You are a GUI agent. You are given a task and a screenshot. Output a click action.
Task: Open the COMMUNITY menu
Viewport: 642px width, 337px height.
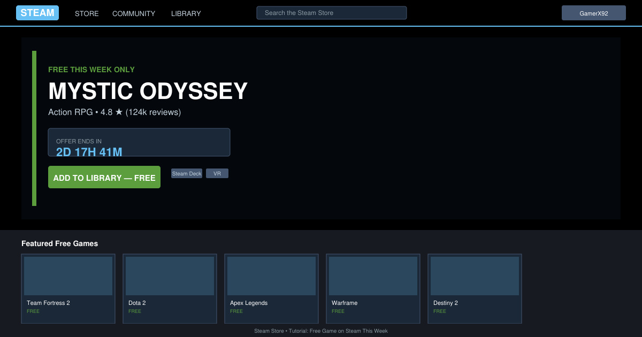(x=134, y=13)
